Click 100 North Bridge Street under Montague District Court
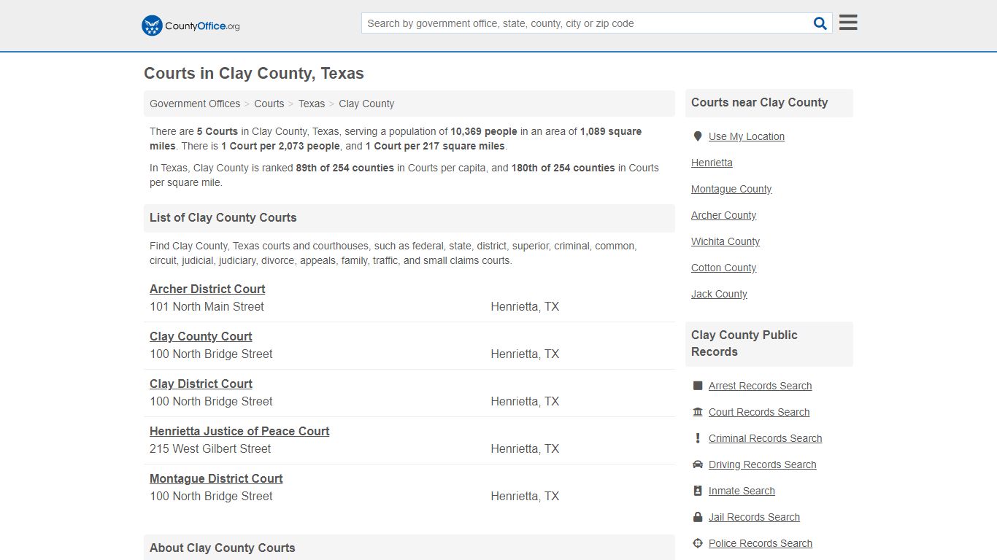997x560 pixels. pos(211,496)
